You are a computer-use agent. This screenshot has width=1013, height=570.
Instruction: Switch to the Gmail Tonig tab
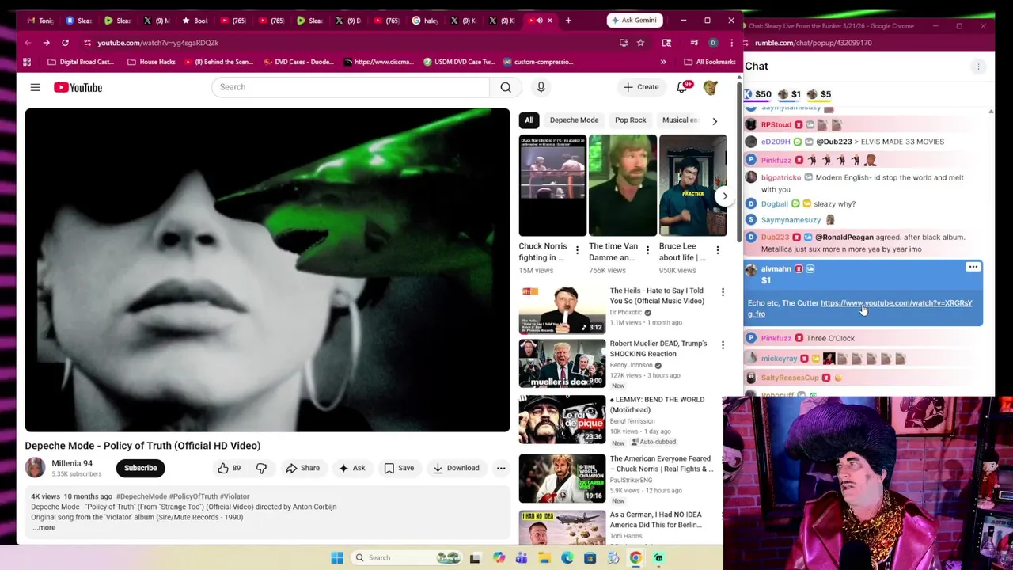[x=40, y=21]
